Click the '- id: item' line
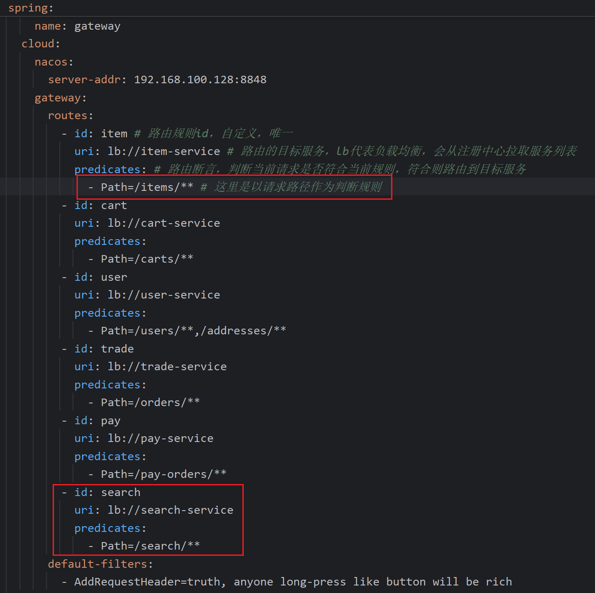Screen dimensions: 595x593 (94, 134)
